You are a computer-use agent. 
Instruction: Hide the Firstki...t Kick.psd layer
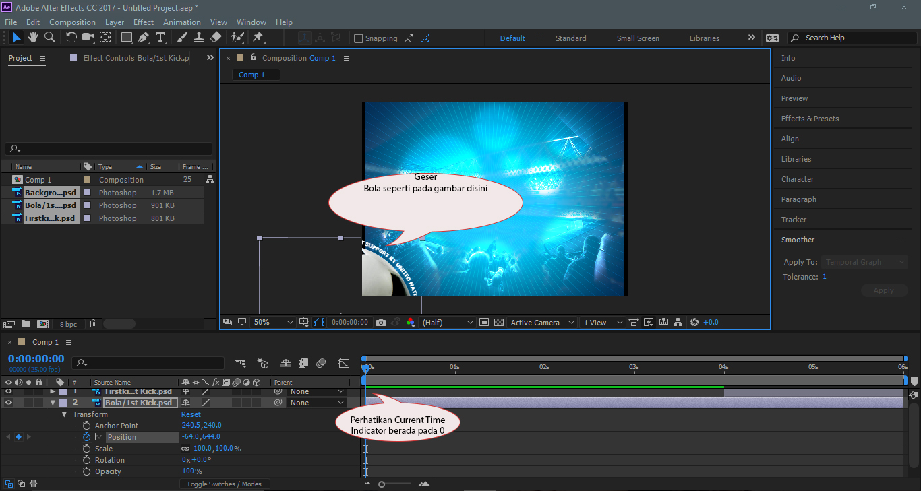(7, 391)
